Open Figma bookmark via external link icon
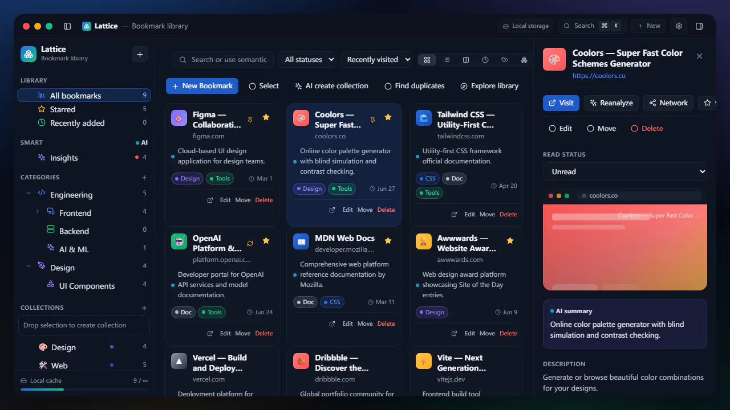The image size is (730, 410). 210,200
